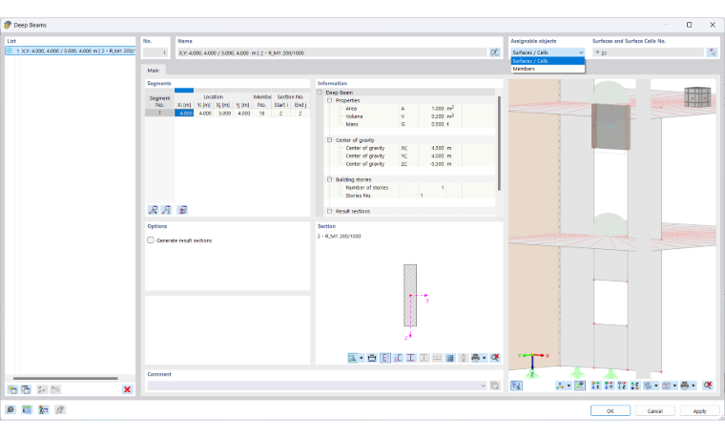The image size is (725, 438).
Task: Click the Number of stories row
Action: pyautogui.click(x=409, y=188)
